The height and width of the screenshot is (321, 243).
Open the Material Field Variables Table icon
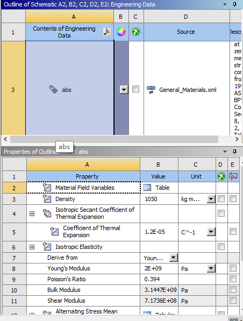pyautogui.click(x=147, y=188)
